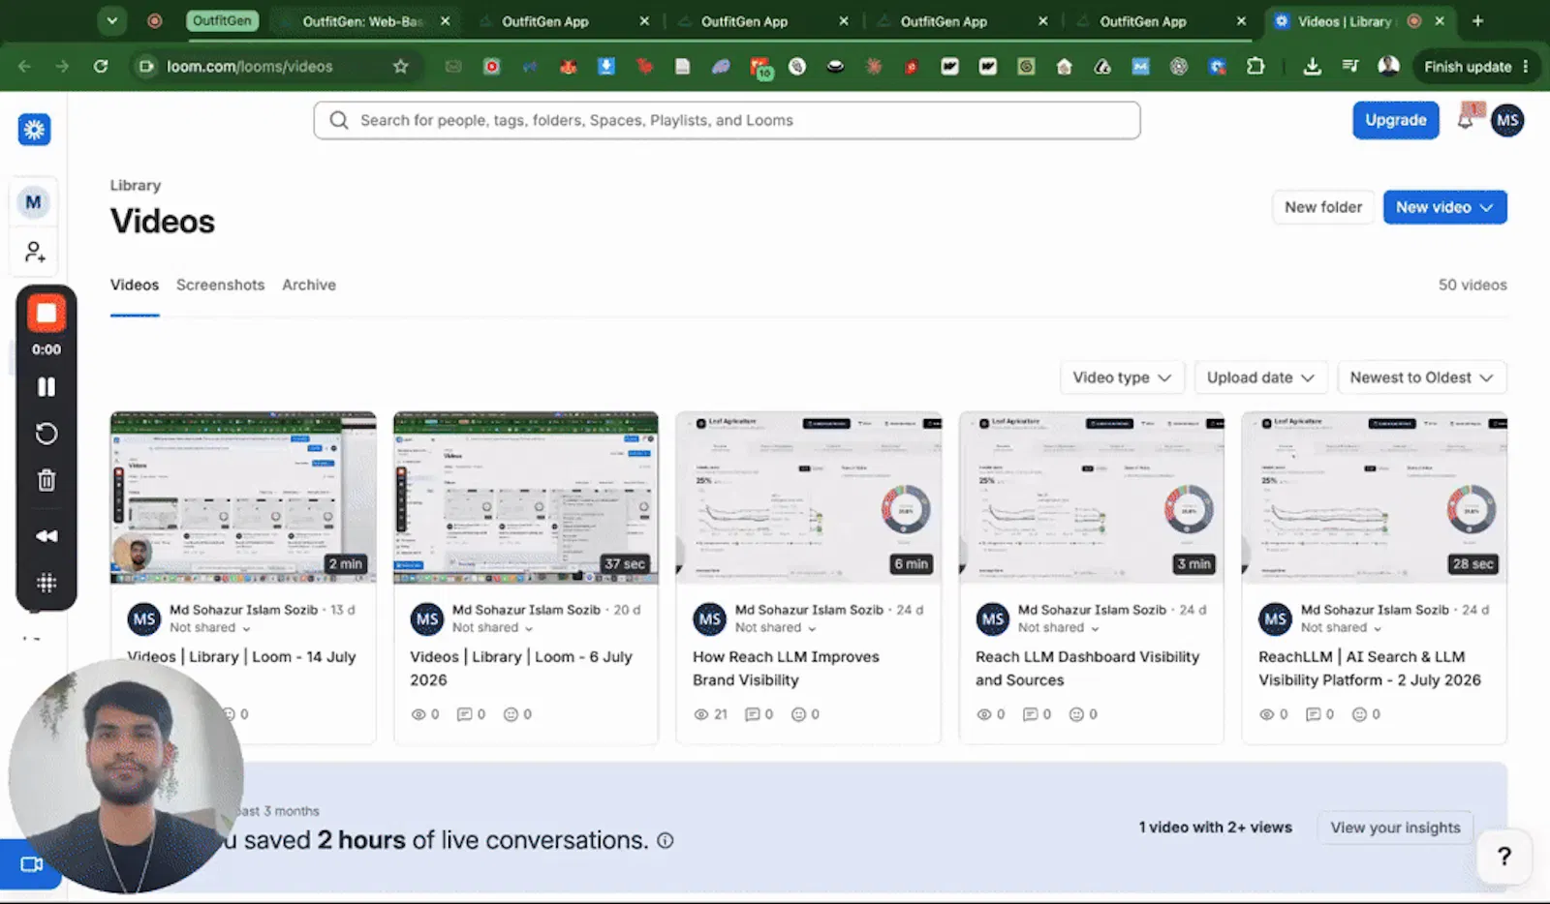The height and width of the screenshot is (904, 1550).
Task: Click the rewind icon in recorder controls
Action: [46, 536]
